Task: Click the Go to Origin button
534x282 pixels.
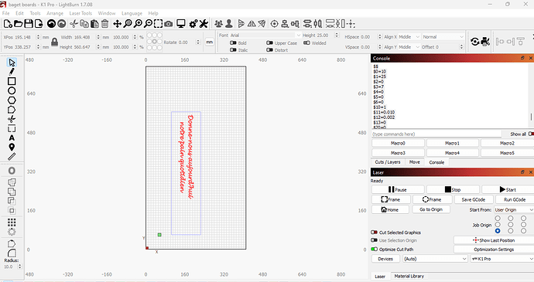Action: (431, 209)
